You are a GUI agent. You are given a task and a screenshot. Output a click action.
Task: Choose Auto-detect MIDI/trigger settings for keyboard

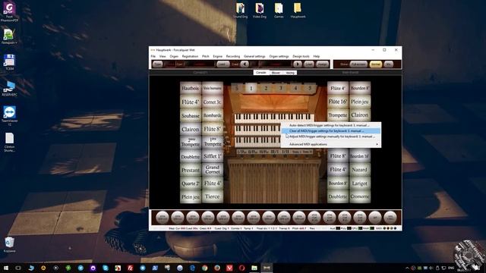(331, 125)
